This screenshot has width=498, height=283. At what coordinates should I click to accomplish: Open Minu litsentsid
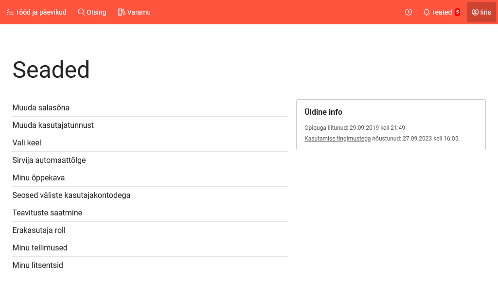pyautogui.click(x=38, y=265)
